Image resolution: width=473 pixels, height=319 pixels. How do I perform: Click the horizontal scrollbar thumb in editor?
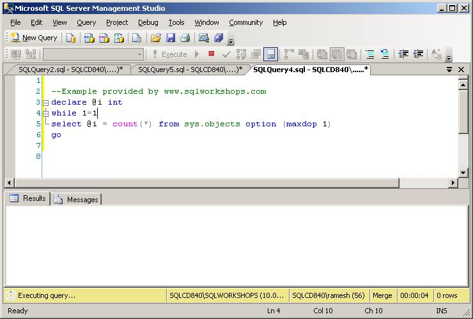pyautogui.click(x=207, y=182)
